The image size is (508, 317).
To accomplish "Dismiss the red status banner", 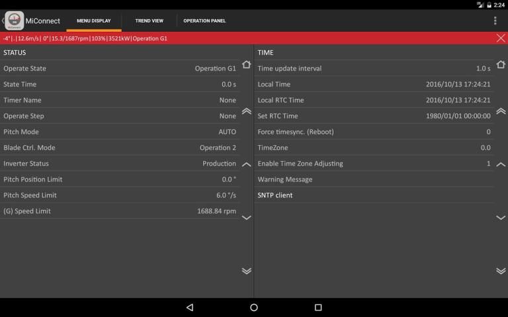I will click(501, 38).
